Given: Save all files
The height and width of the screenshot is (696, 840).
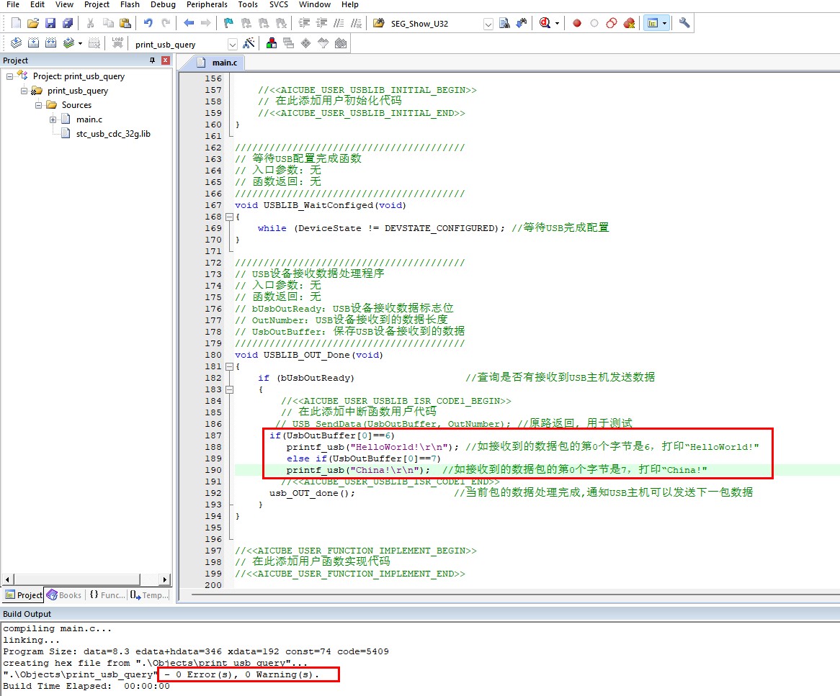Looking at the screenshot, I should pyautogui.click(x=68, y=23).
